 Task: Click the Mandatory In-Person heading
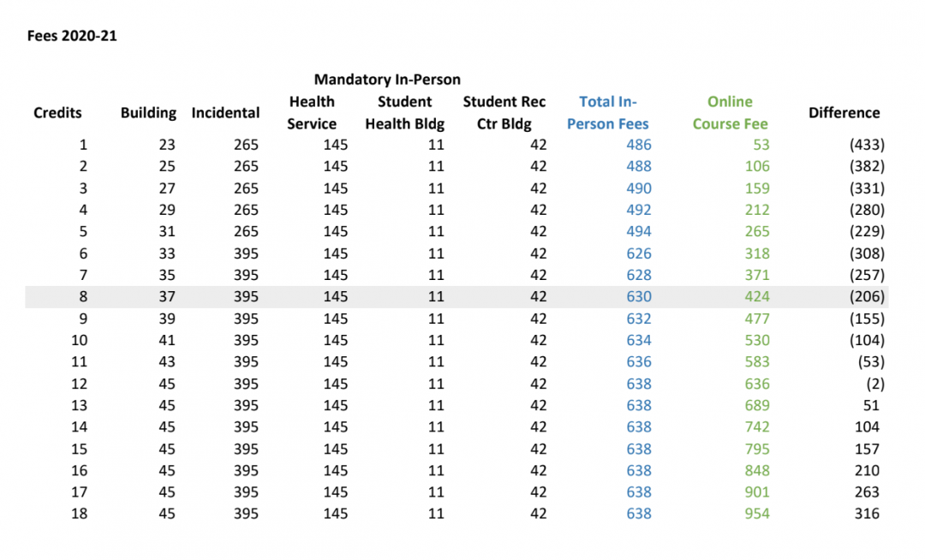pos(387,80)
